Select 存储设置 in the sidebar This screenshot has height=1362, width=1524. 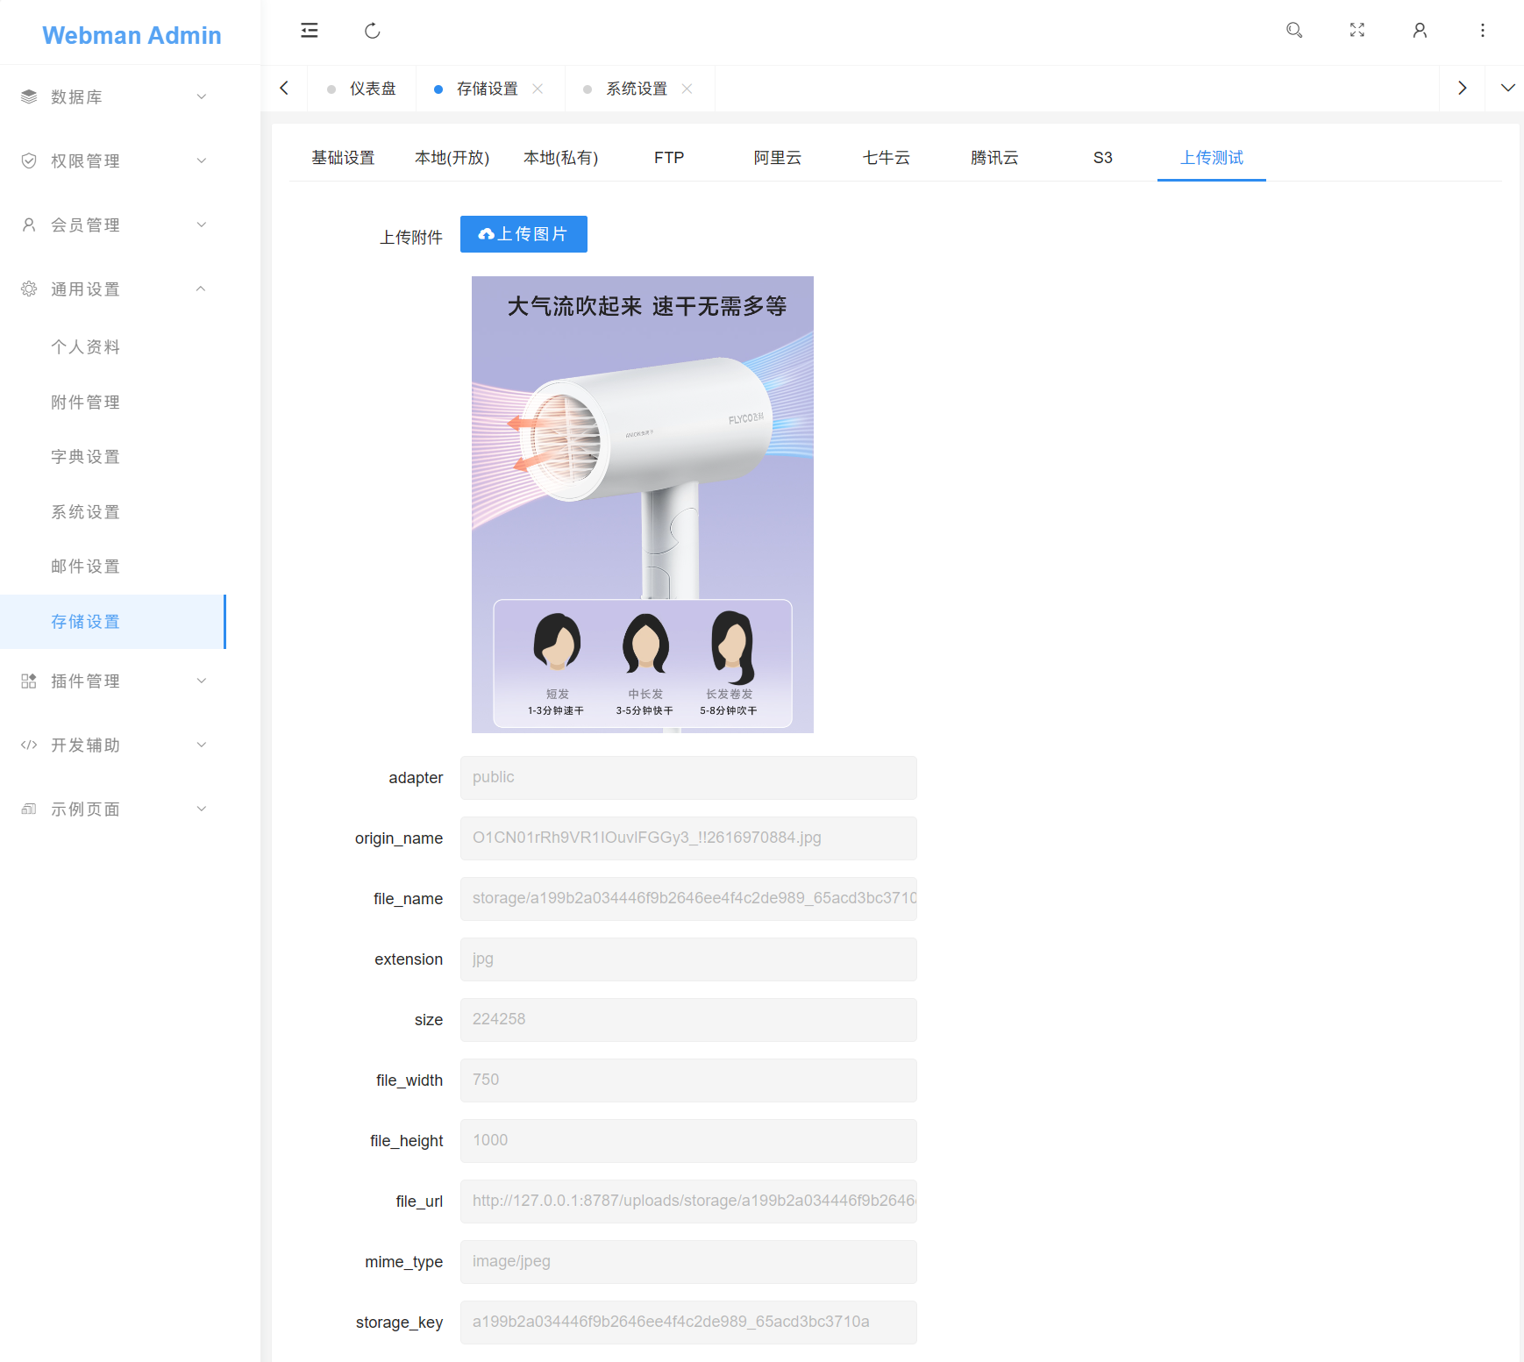tap(113, 622)
